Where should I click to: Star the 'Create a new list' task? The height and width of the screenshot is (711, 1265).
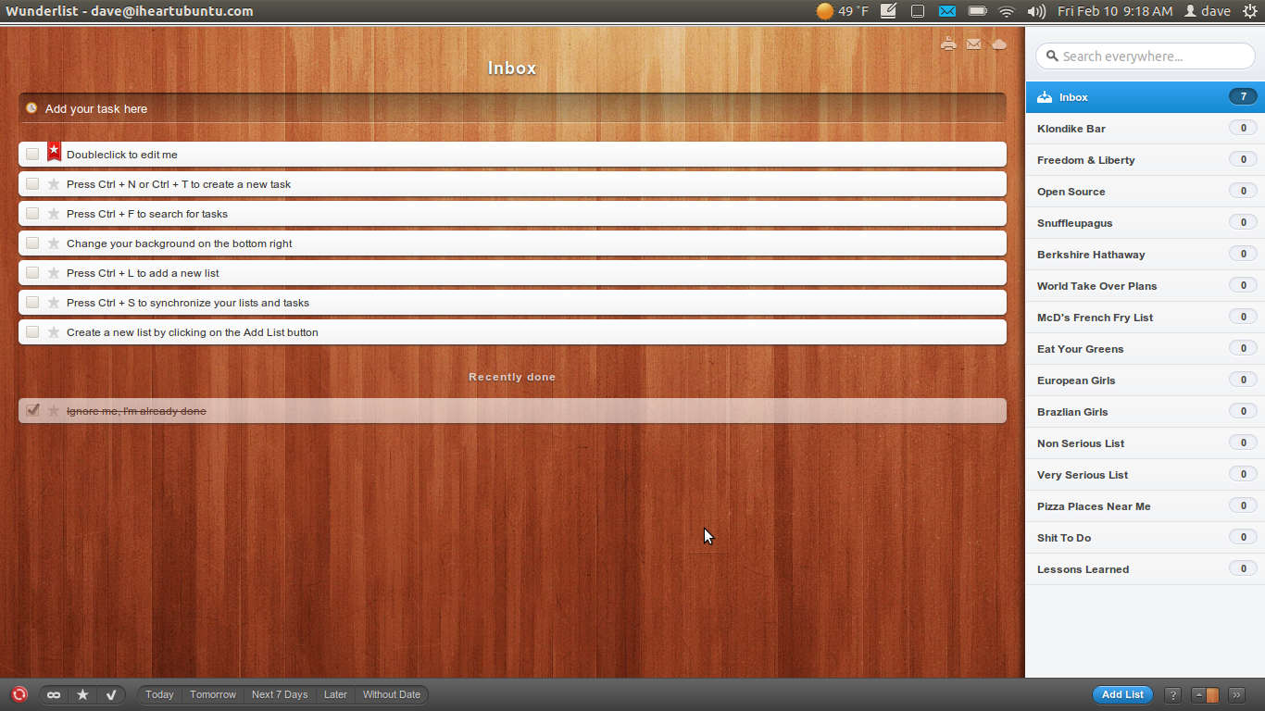[x=54, y=332]
